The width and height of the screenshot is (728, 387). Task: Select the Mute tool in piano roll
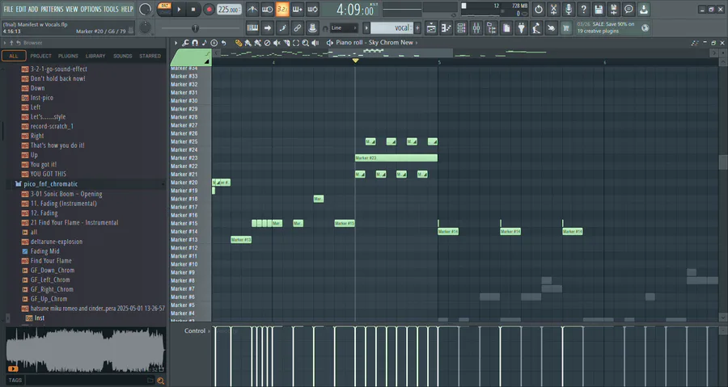(277, 43)
